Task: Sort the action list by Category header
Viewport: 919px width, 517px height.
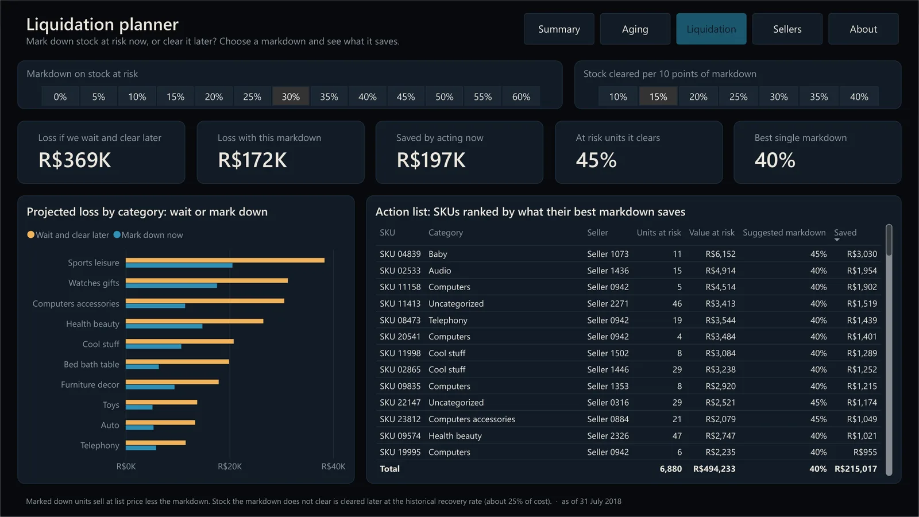Action: [x=446, y=233]
